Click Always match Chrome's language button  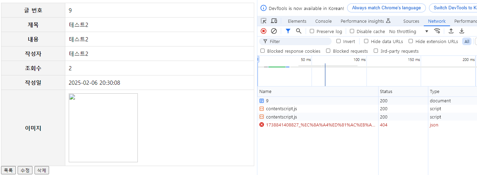point(387,8)
